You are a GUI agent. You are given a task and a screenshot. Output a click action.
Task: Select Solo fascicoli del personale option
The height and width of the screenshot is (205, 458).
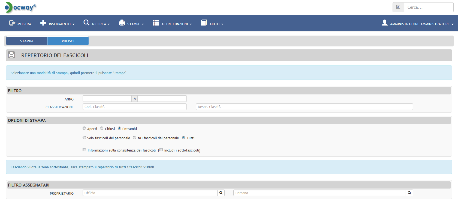click(84, 138)
